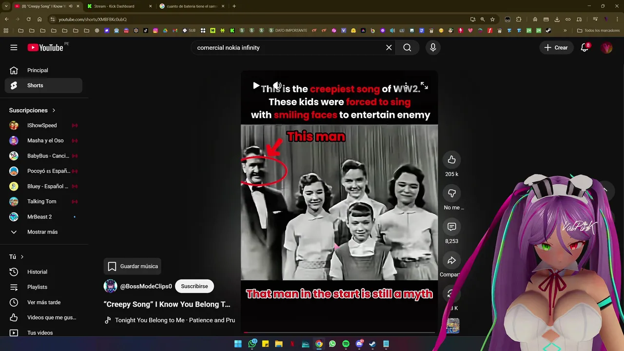
Task: Open the Bluey Español channel
Action: pos(44,186)
